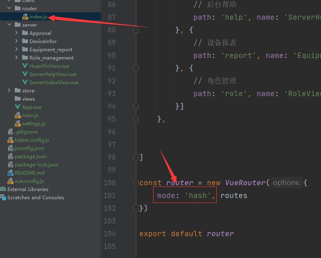
Task: Collapse the server folder chevron
Action: tap(9, 25)
